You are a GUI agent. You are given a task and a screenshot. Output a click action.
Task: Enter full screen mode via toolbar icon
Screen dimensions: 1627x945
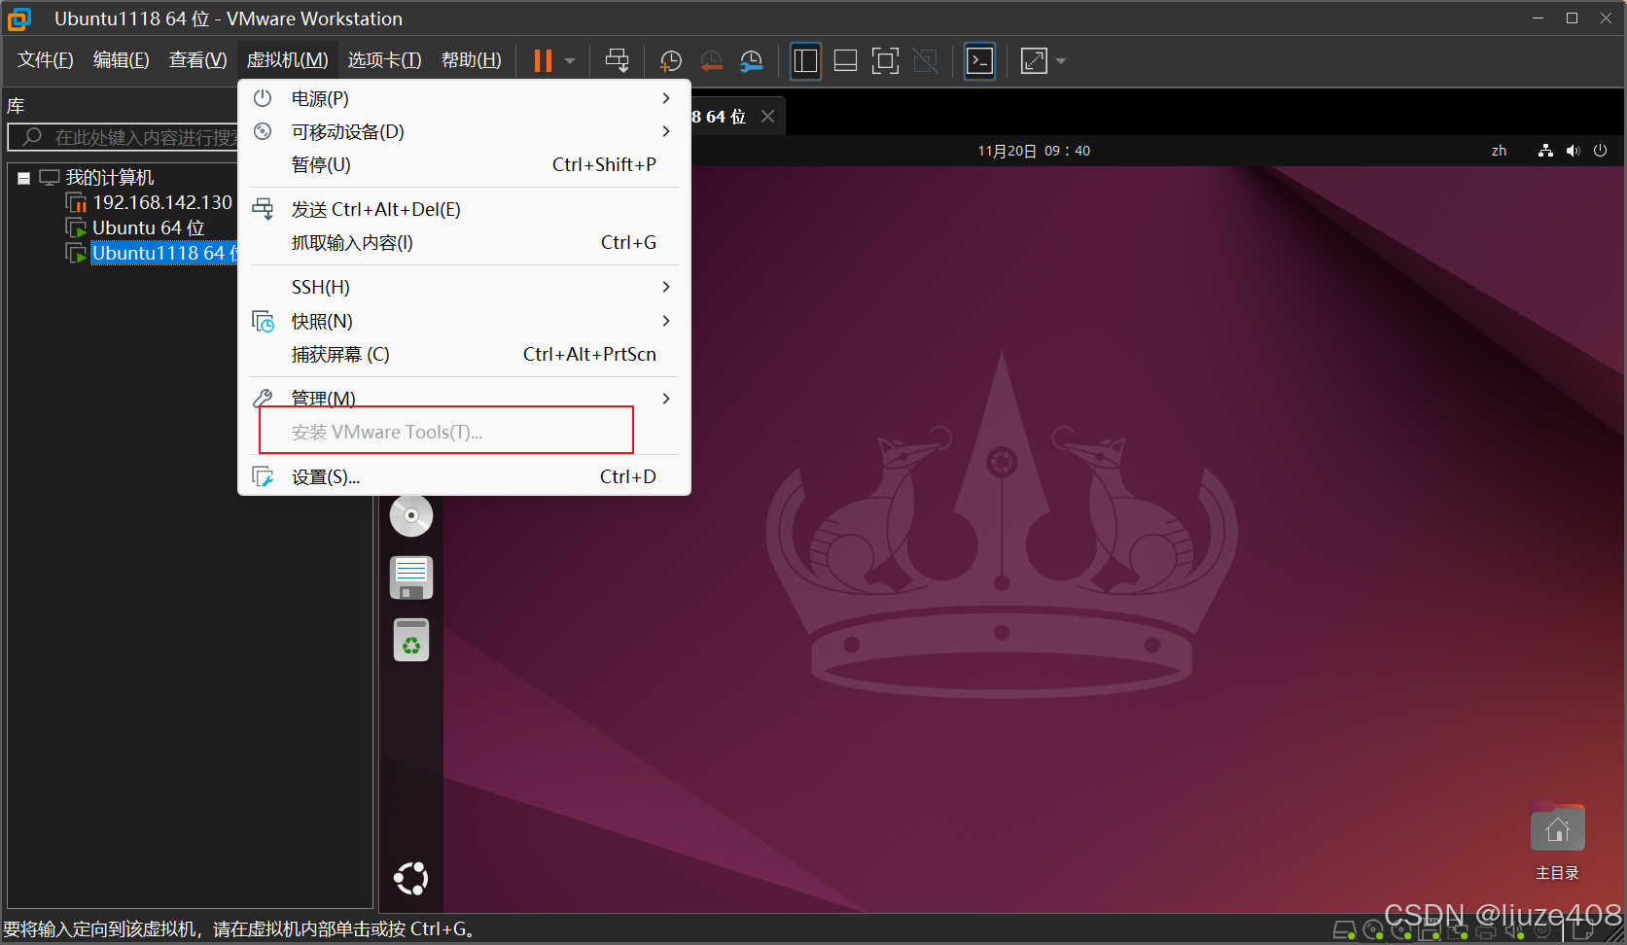[x=885, y=60]
